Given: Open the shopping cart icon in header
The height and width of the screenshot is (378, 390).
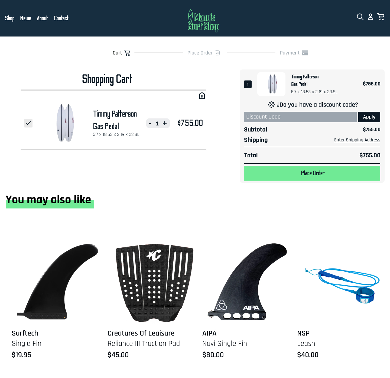Looking at the screenshot, I should click(x=381, y=17).
